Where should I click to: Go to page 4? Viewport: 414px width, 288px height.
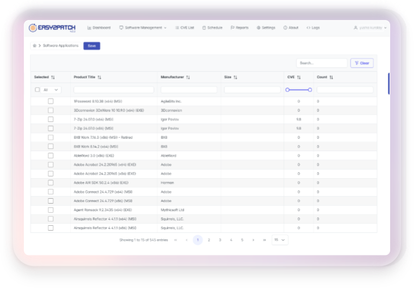pyautogui.click(x=231, y=240)
